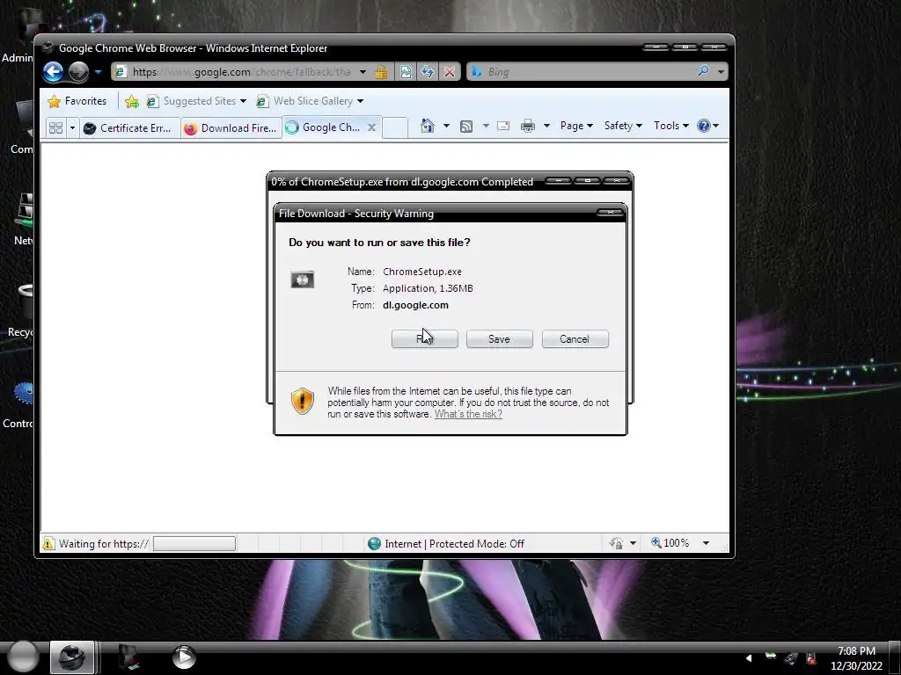The image size is (901, 675).
Task: Click the ChromeSetup.exe file icon
Action: tap(303, 279)
